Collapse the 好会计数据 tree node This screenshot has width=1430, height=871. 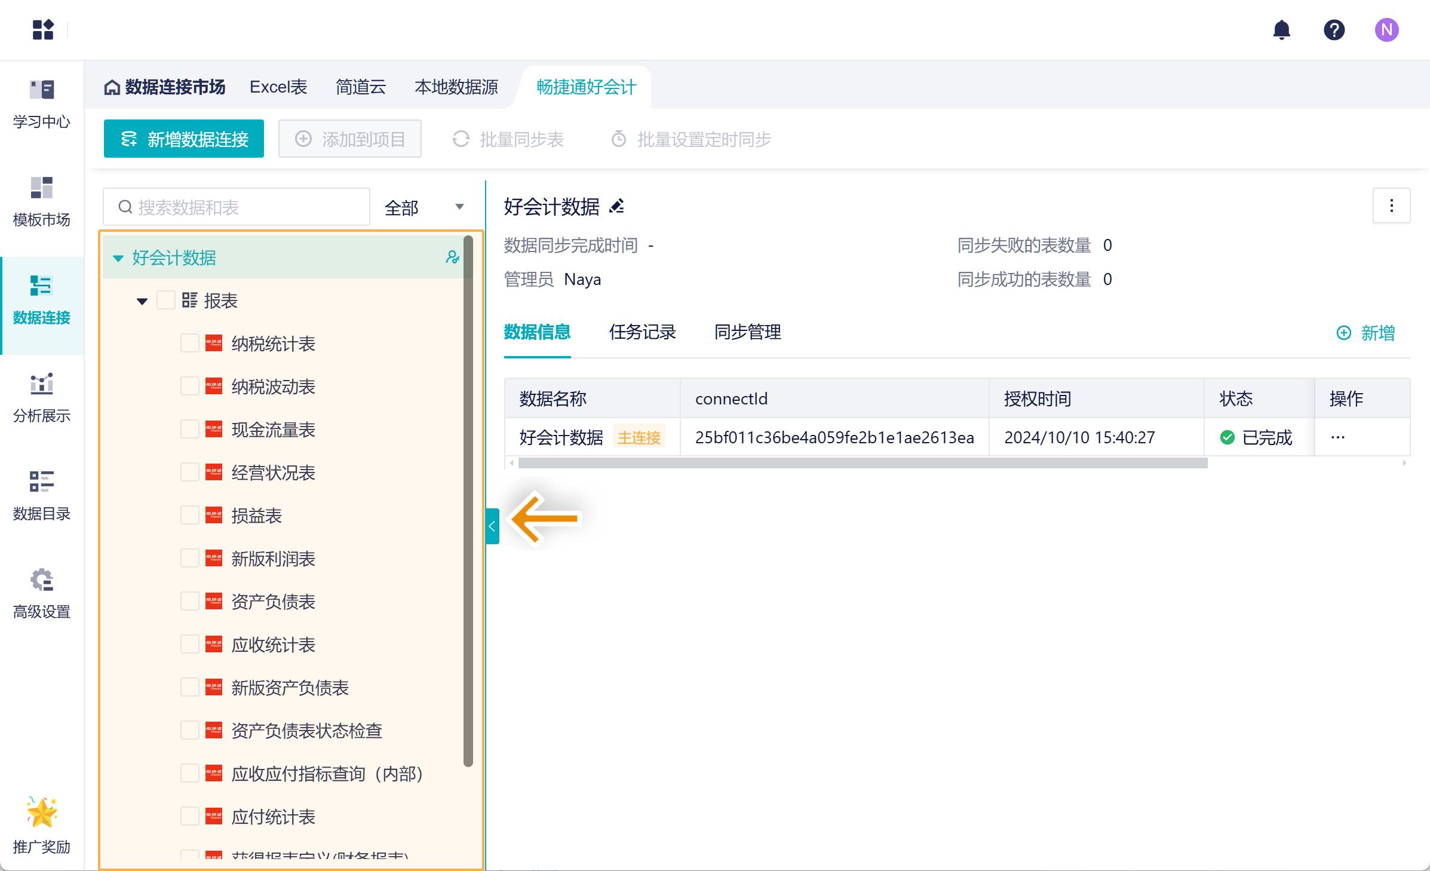pos(118,258)
